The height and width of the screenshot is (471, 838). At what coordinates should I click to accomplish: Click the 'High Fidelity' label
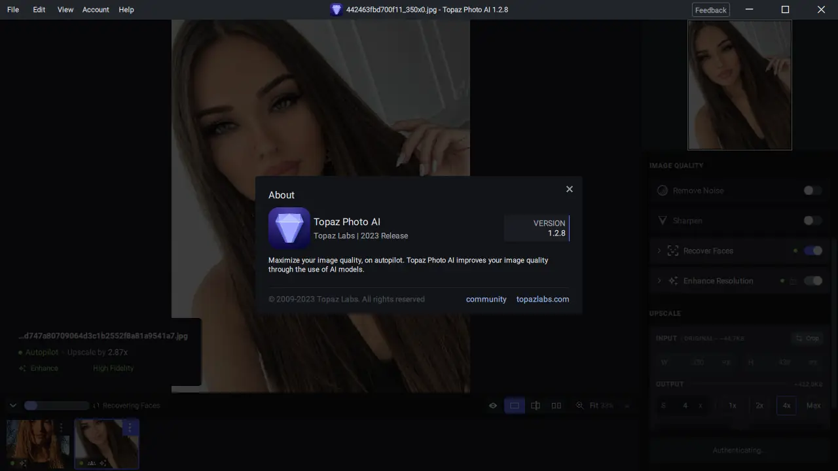pos(113,368)
